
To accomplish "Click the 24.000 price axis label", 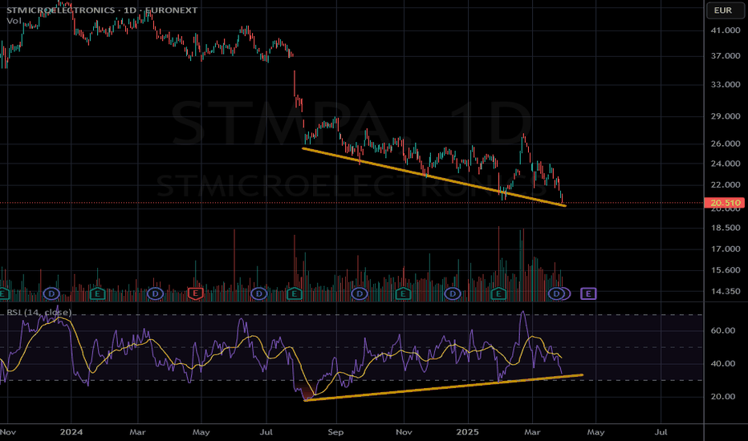I will click(x=725, y=164).
